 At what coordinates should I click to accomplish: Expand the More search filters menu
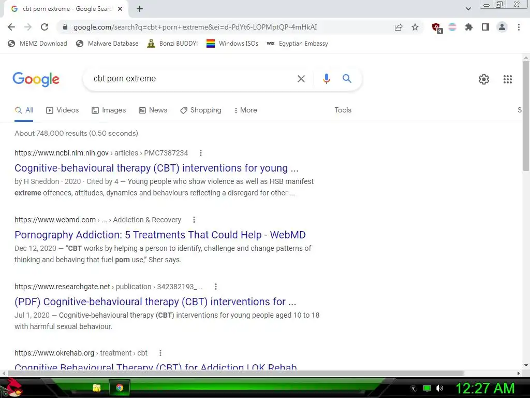click(246, 110)
